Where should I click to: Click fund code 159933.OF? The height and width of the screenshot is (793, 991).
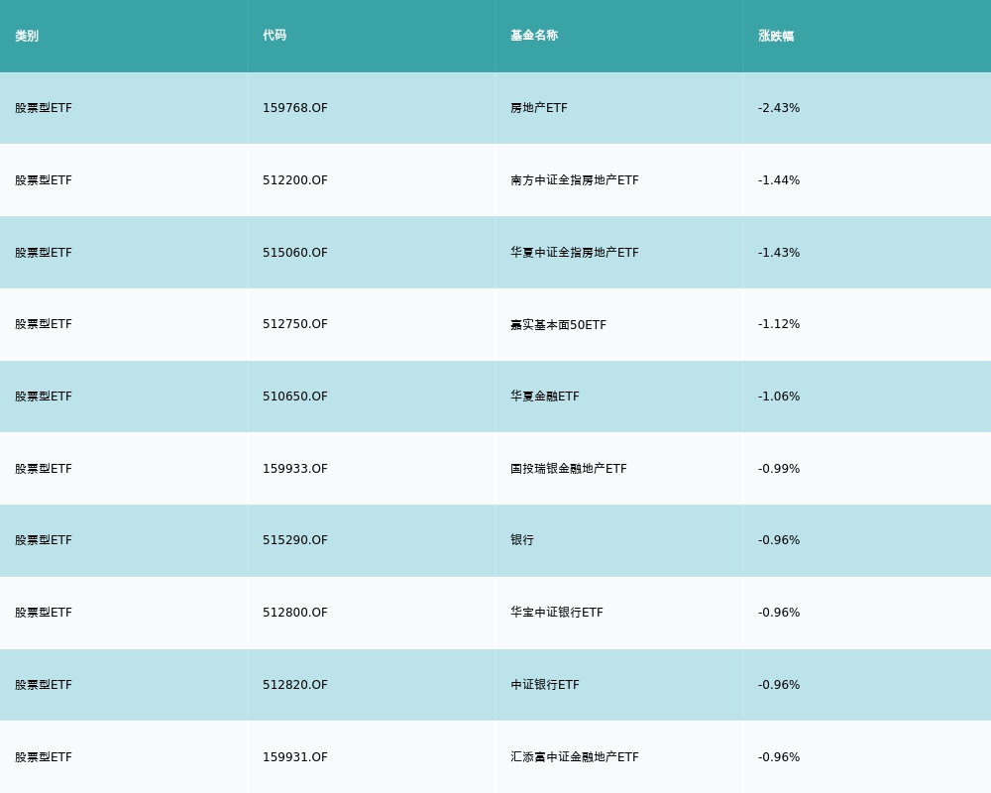tap(295, 469)
